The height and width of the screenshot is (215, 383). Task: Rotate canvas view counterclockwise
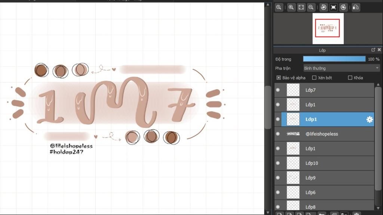click(324, 7)
